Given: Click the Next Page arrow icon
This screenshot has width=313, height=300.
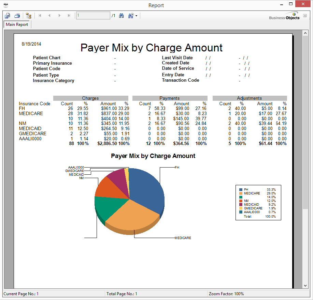Looking at the screenshot, I should point(59,16).
